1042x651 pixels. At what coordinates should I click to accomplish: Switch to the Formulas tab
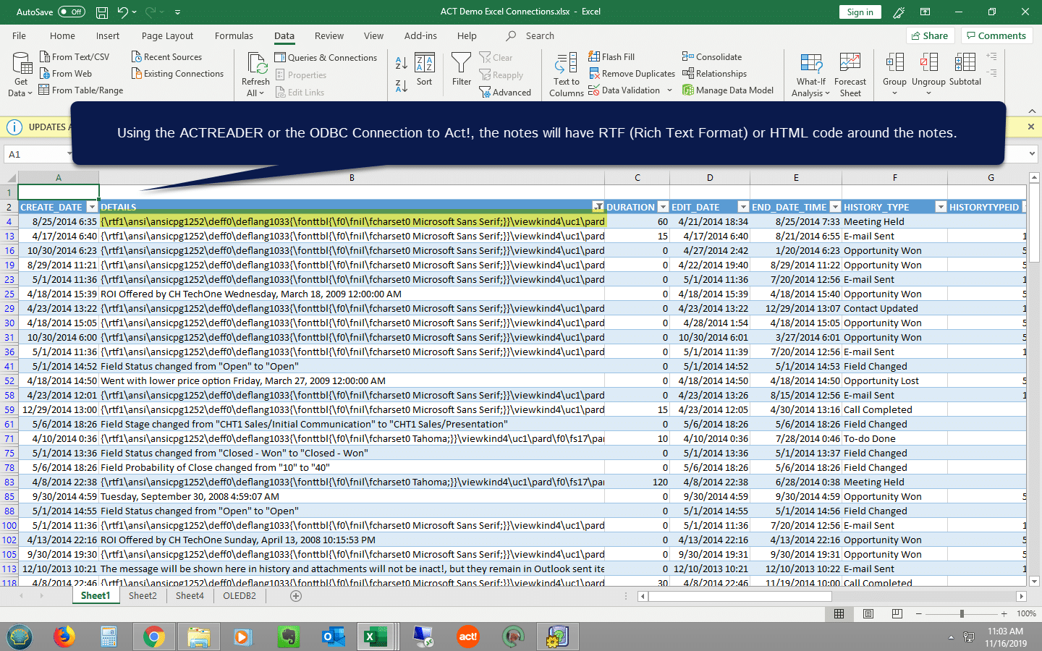click(x=234, y=36)
